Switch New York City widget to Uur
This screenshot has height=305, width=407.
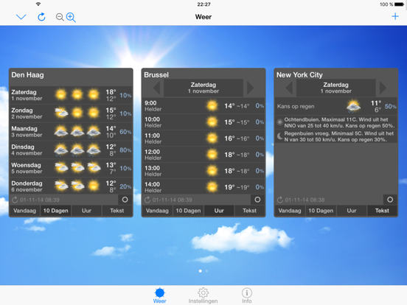click(352, 211)
